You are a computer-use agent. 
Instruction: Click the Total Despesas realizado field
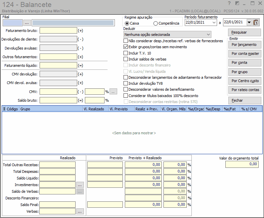(57, 171)
